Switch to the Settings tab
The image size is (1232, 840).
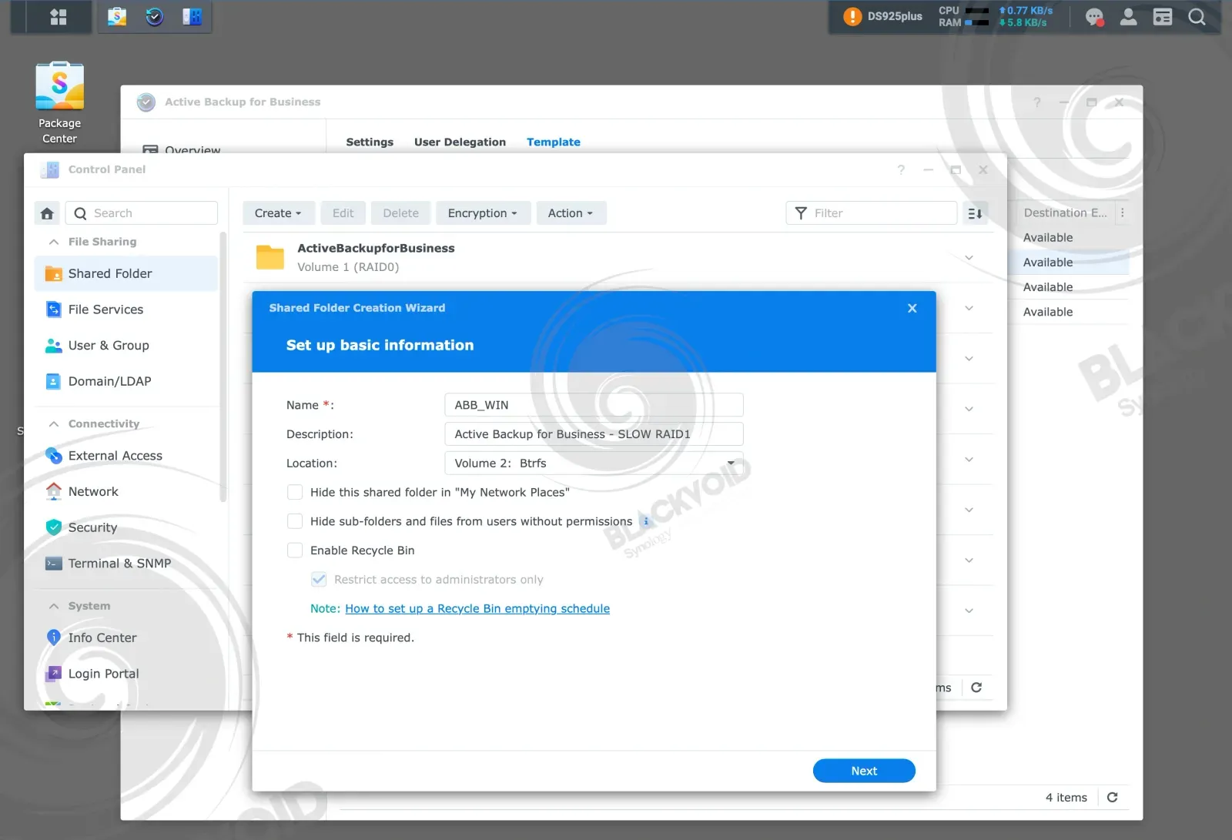(x=370, y=142)
